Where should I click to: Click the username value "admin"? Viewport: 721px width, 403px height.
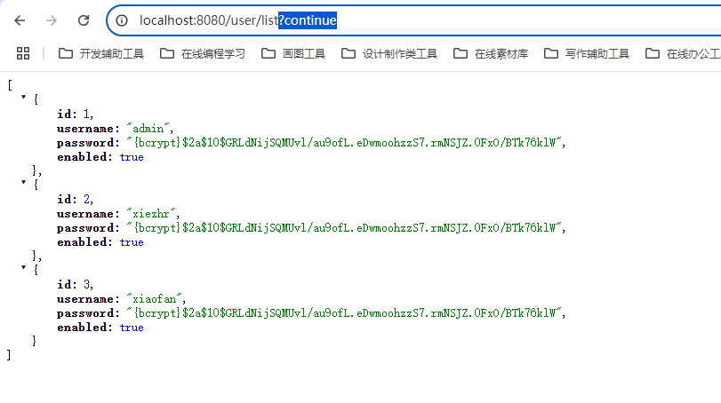tap(148, 129)
